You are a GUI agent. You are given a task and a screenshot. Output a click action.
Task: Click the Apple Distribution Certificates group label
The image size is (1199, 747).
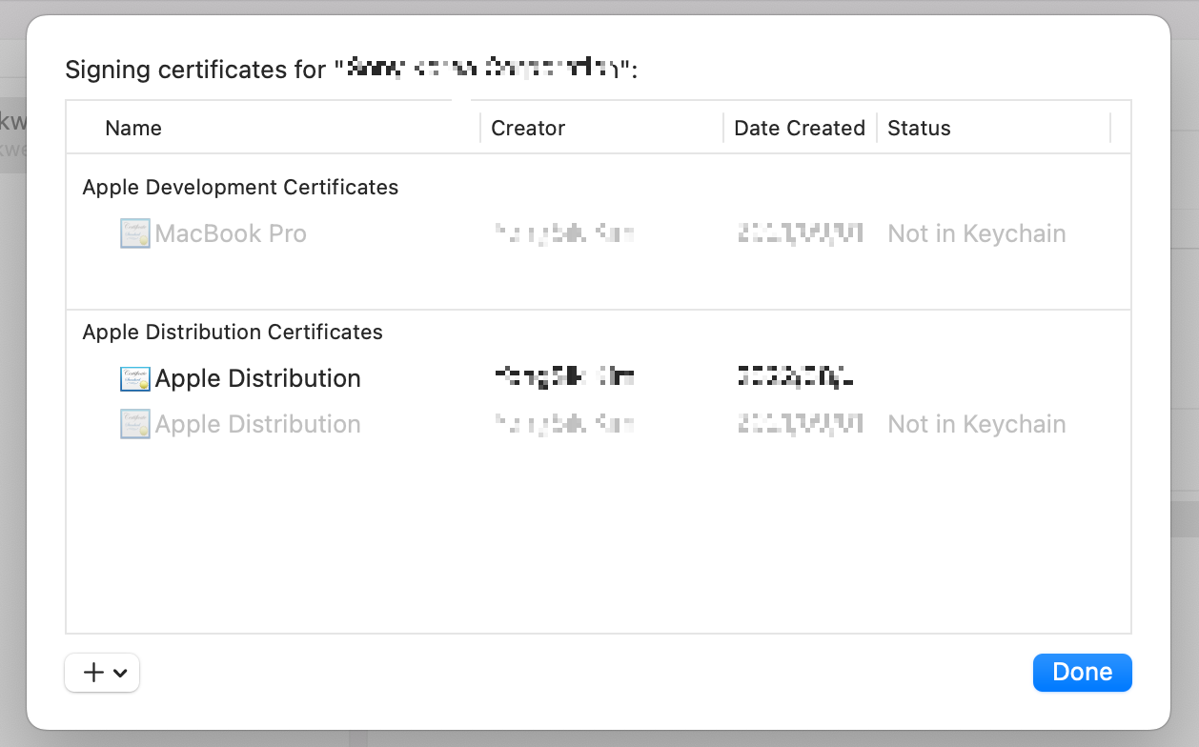[x=233, y=332]
